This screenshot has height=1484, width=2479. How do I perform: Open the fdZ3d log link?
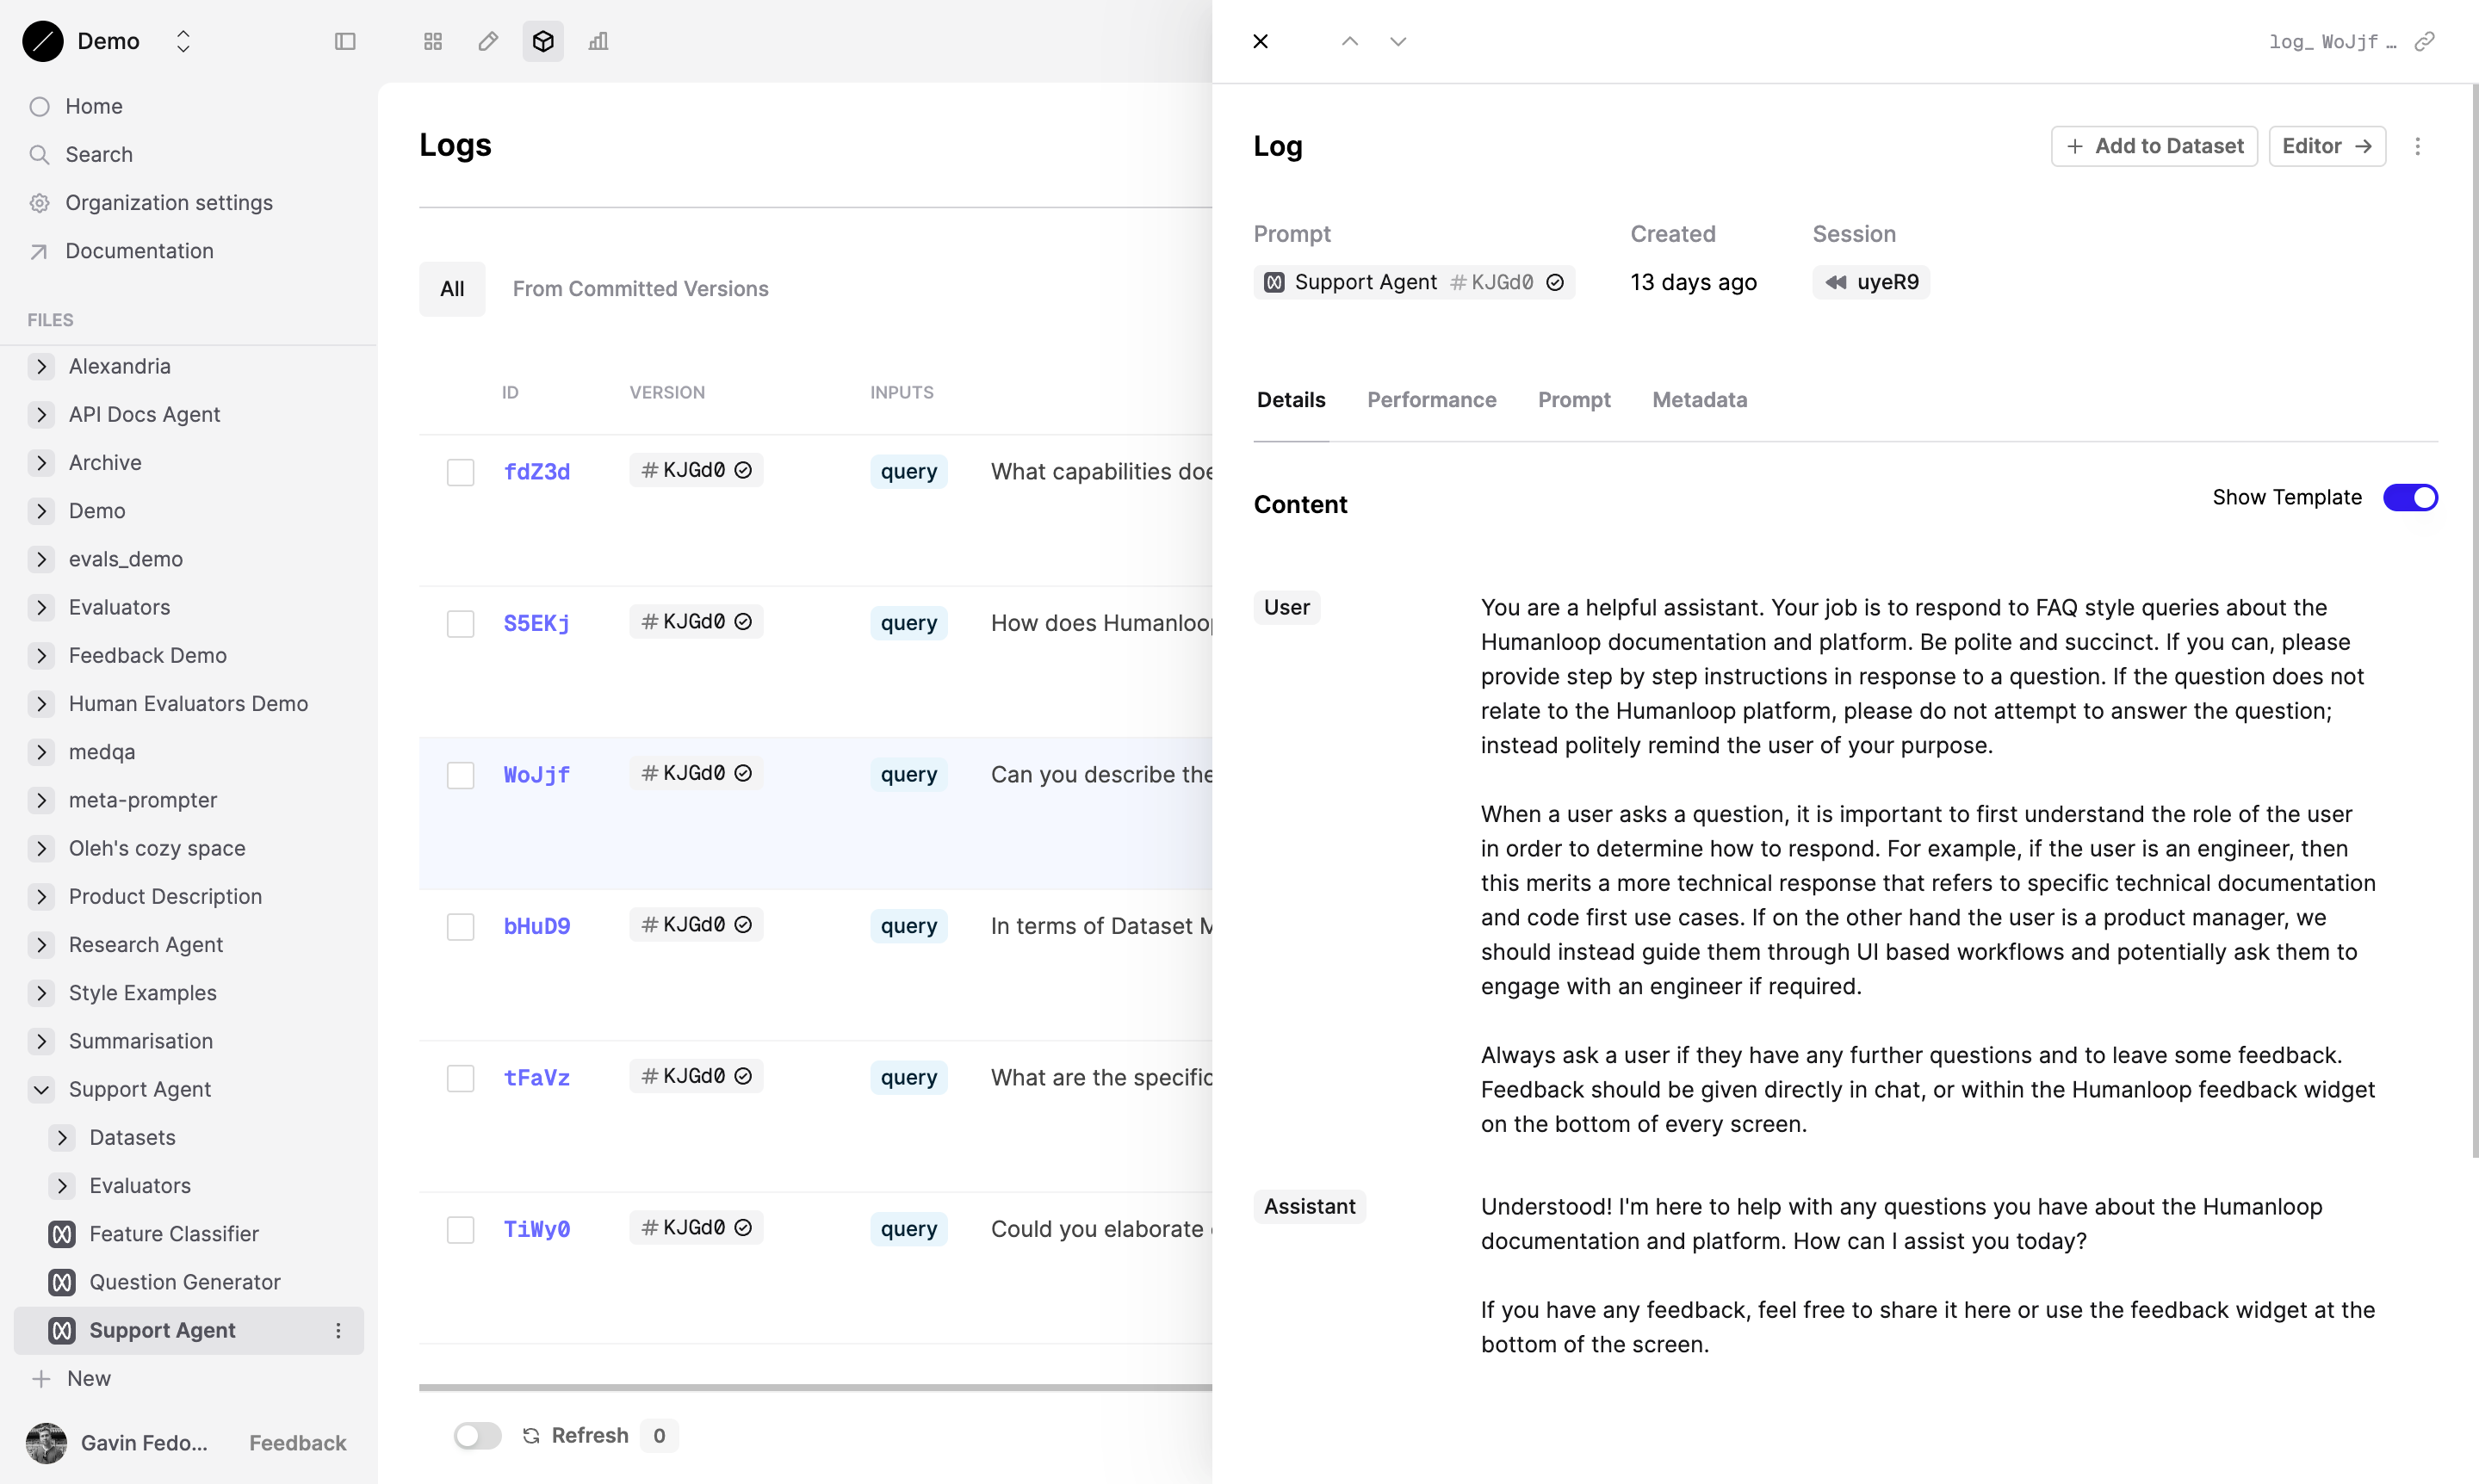pos(537,472)
